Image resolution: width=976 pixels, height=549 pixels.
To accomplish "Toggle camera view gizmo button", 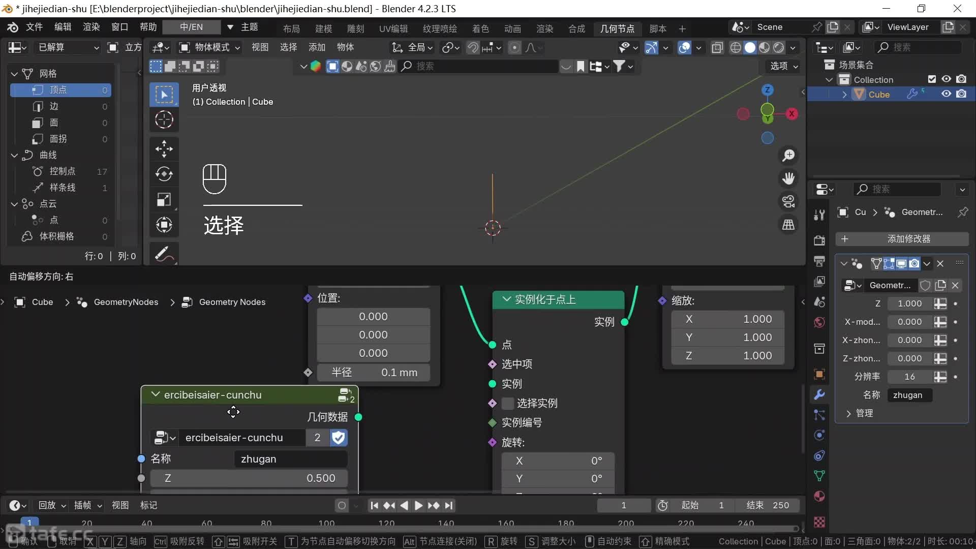I will tap(788, 201).
